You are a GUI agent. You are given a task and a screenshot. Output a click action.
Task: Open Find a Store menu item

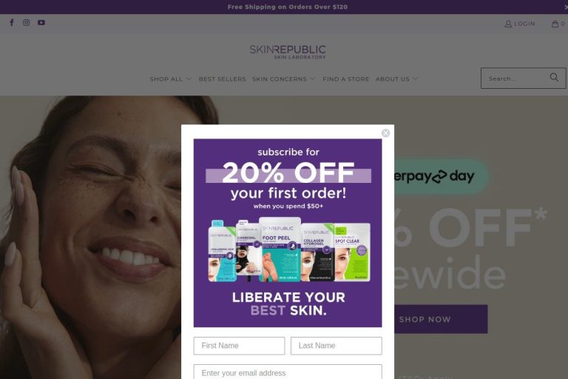pos(346,79)
